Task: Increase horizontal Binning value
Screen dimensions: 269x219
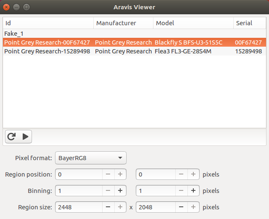Action: coord(120,191)
